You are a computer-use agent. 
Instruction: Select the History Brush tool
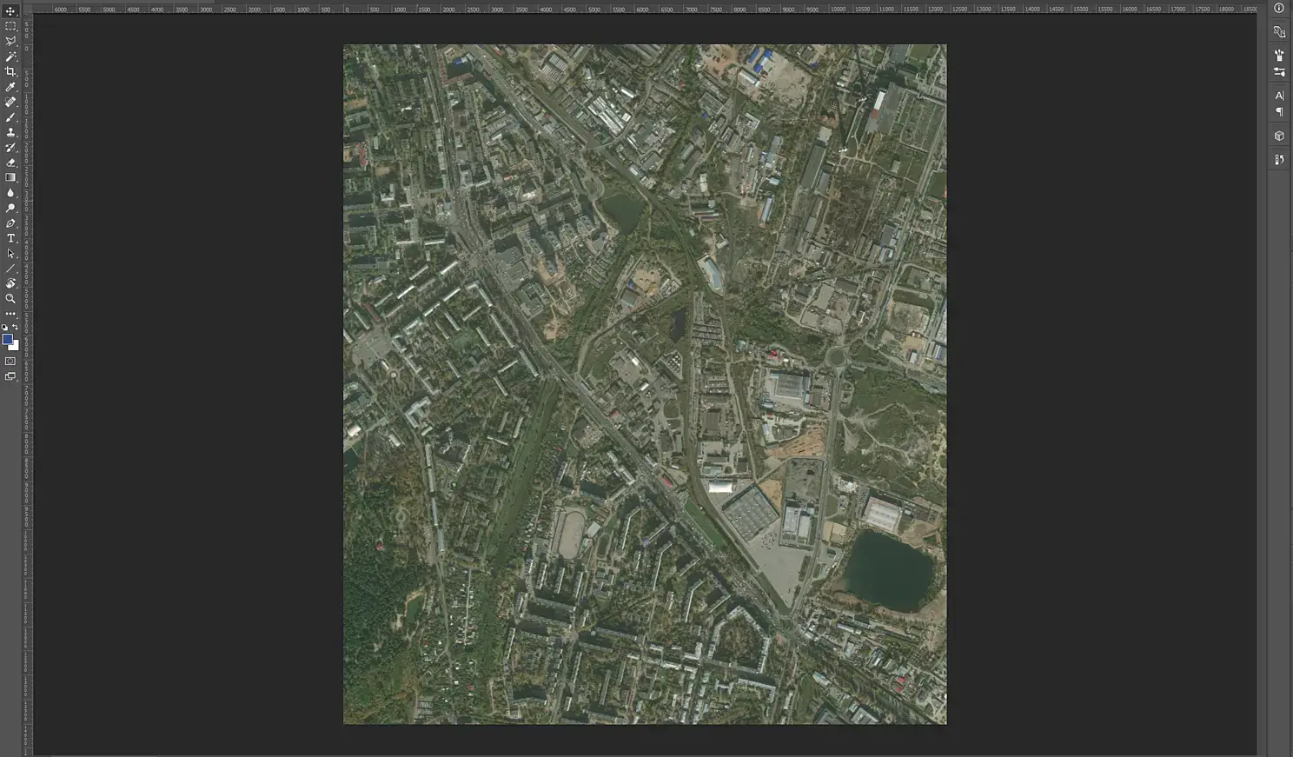(10, 148)
